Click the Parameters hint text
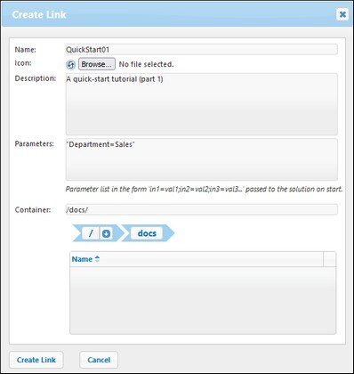354x374 pixels. pos(204,189)
